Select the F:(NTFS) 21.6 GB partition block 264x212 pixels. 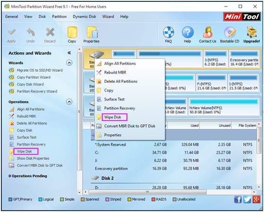click(x=211, y=83)
